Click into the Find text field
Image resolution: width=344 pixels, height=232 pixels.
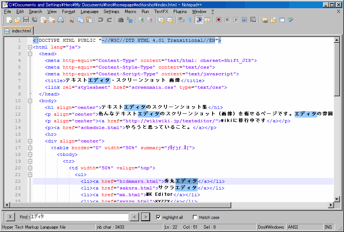tap(78, 217)
